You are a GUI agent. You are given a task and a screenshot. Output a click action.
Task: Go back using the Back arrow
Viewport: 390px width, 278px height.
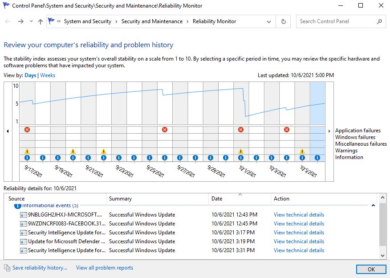[x=8, y=21]
